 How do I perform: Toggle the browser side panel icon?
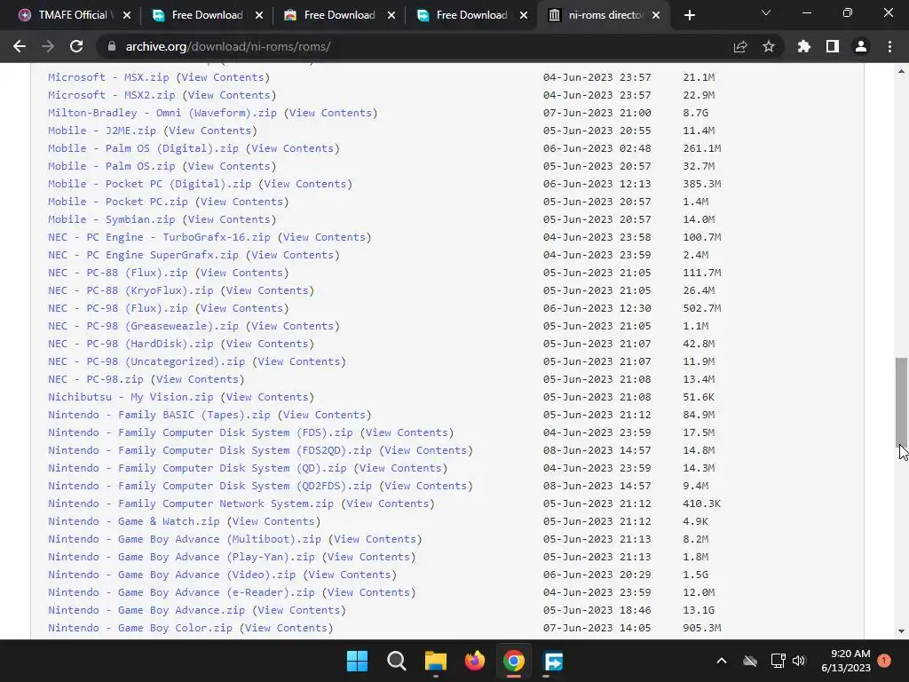(833, 46)
